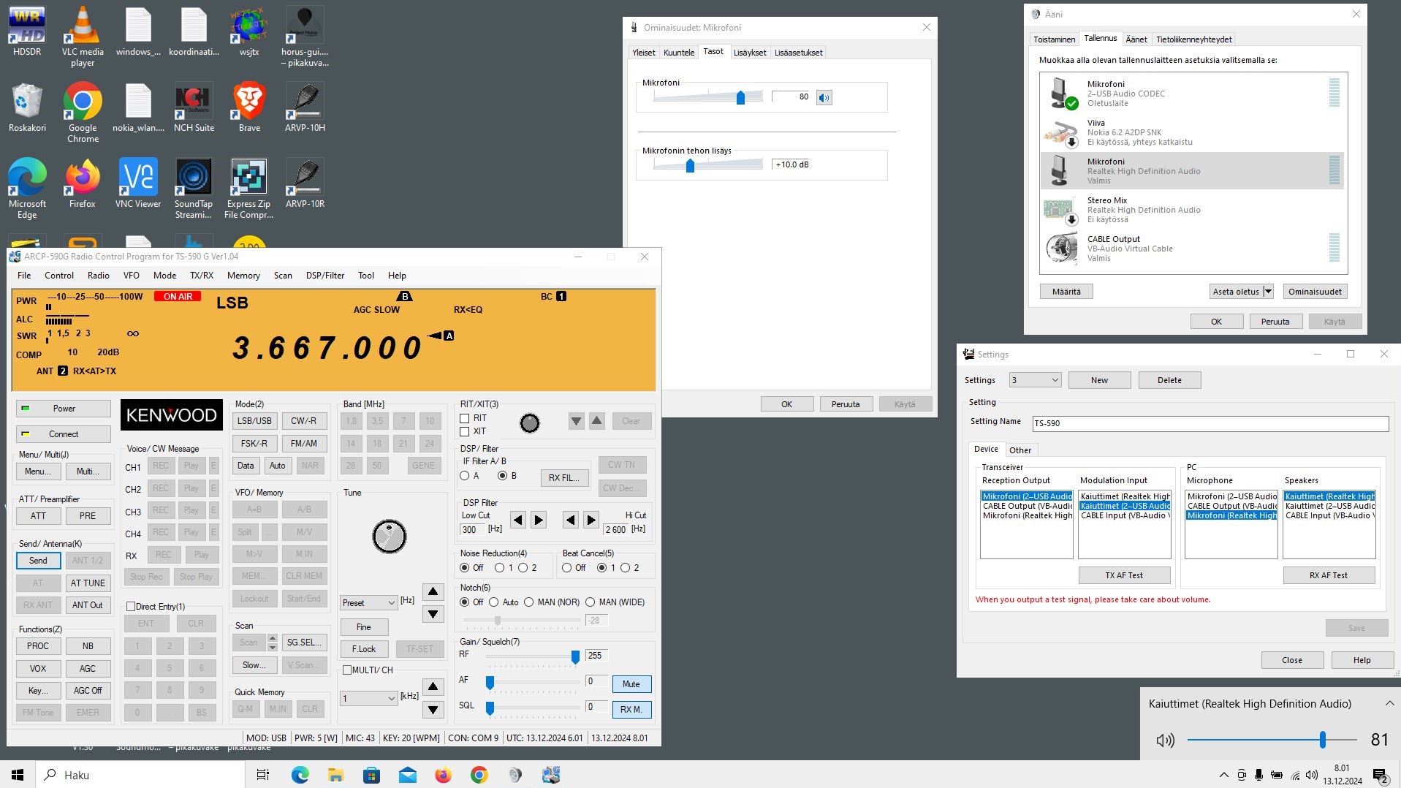Open the DSP/Filter menu
This screenshot has width=1401, height=788.
point(324,276)
